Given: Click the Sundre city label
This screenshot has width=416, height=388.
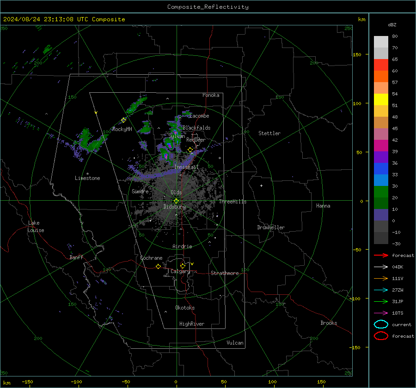Looking at the screenshot, I should (140, 191).
